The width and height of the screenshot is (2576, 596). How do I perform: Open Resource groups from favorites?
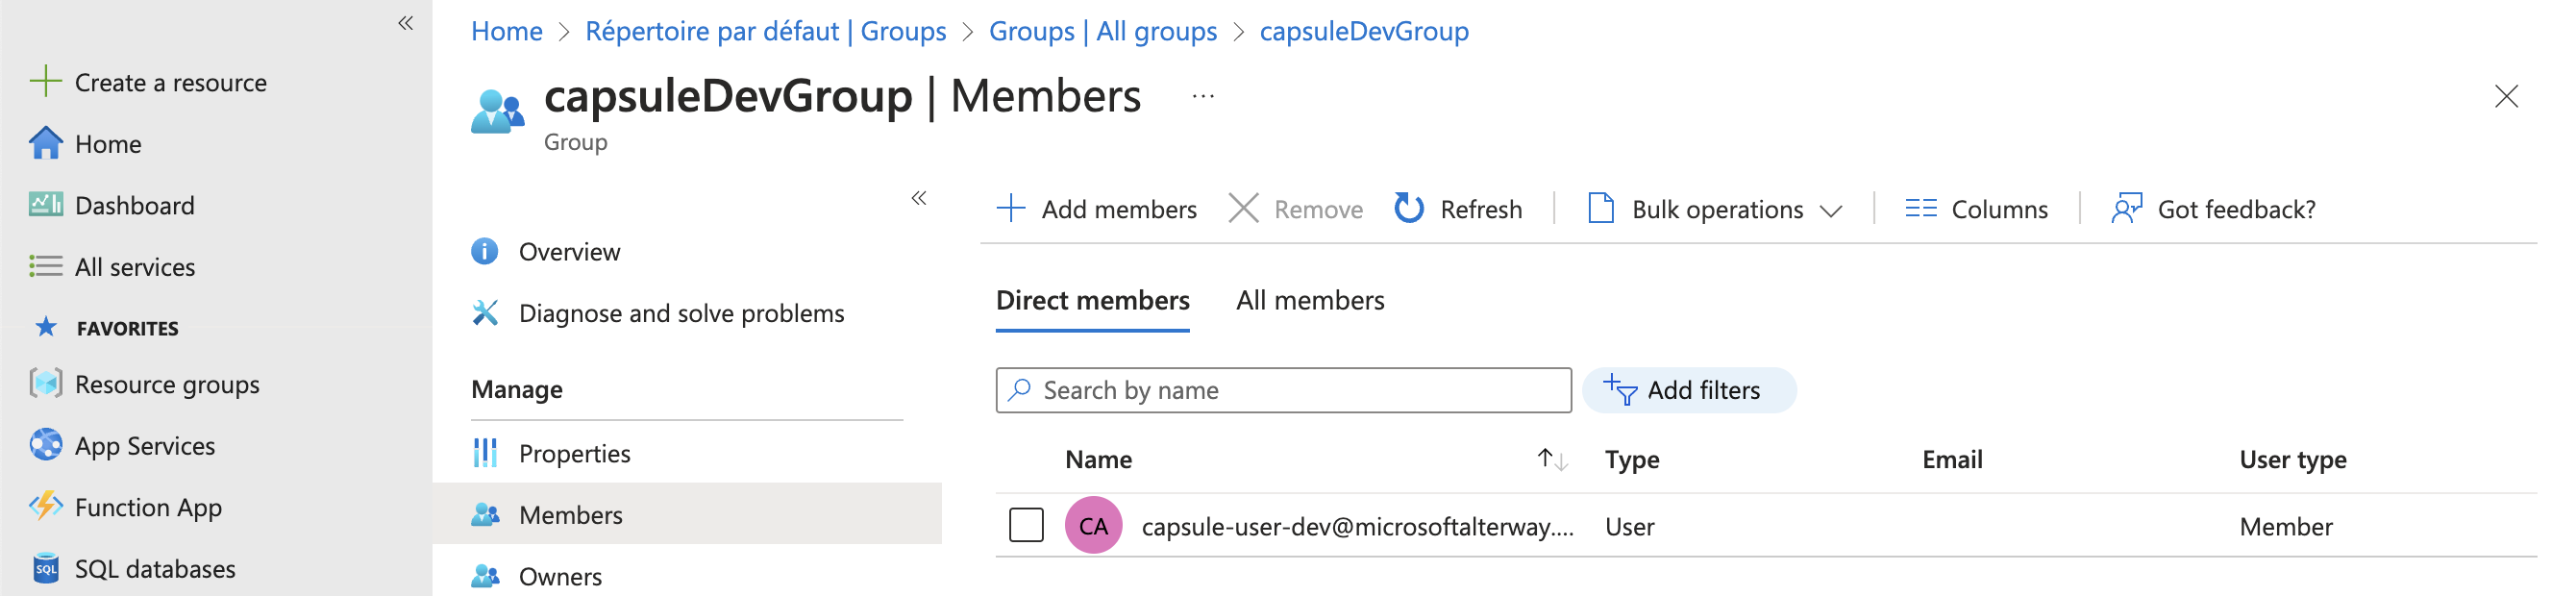(166, 384)
